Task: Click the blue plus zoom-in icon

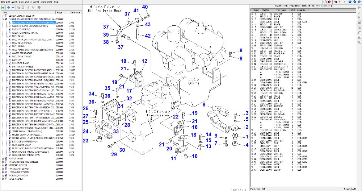Action: click(x=8, y=7)
